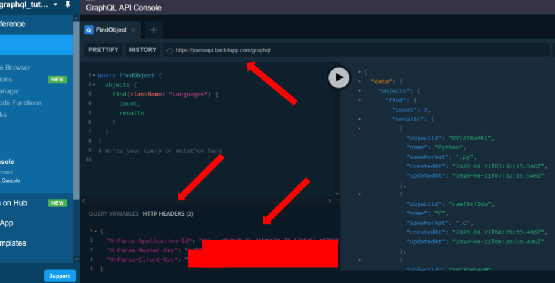Open the app name dropdown

point(55,5)
